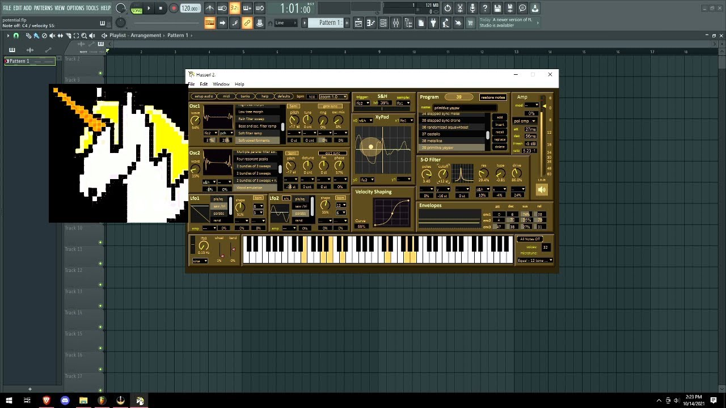Open the zoom 1.0 dropdown

(333, 97)
